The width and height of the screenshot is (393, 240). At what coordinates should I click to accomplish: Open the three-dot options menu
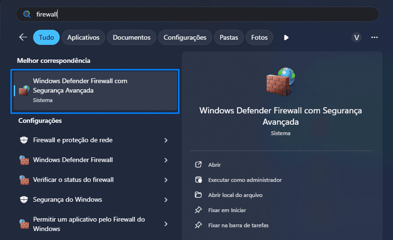point(375,37)
